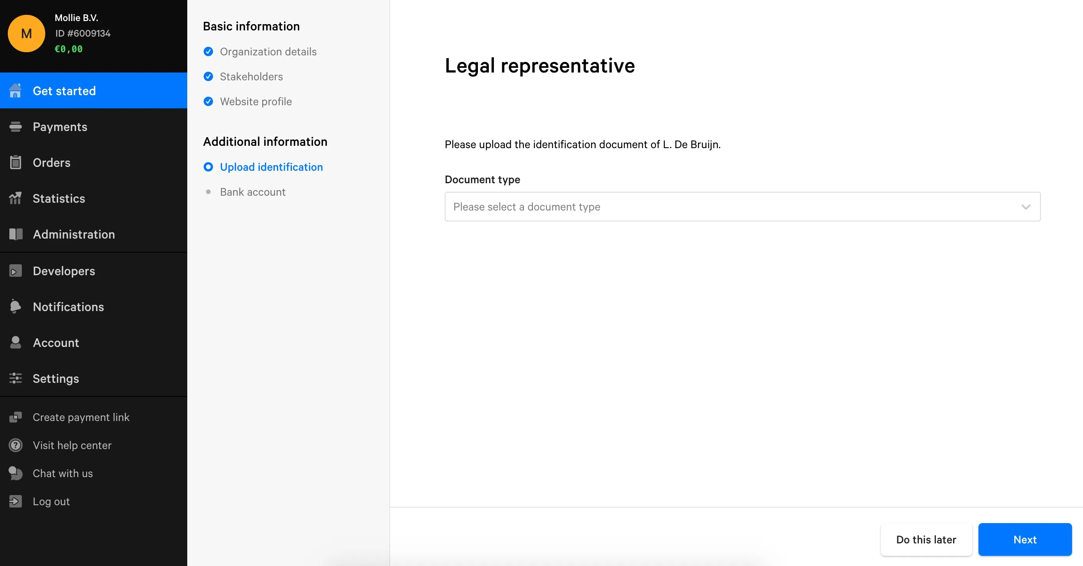
Task: Click the ID #6009134 text
Action: click(82, 33)
